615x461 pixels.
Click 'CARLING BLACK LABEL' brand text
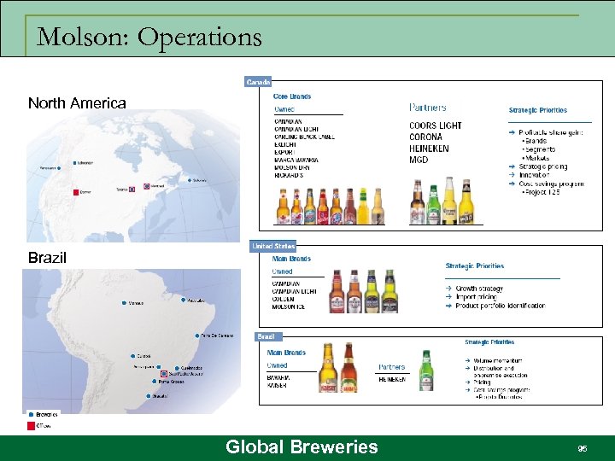coord(304,137)
